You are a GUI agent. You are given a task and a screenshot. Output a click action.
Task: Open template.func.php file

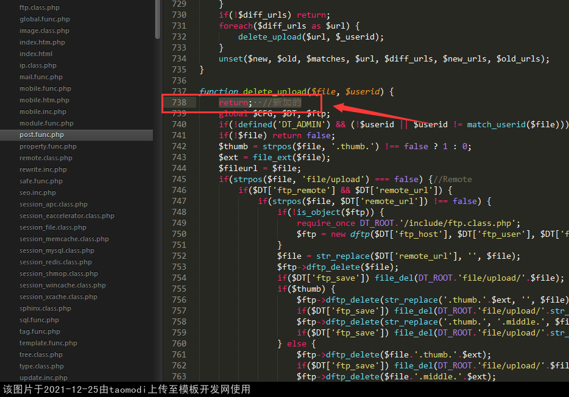click(x=48, y=343)
